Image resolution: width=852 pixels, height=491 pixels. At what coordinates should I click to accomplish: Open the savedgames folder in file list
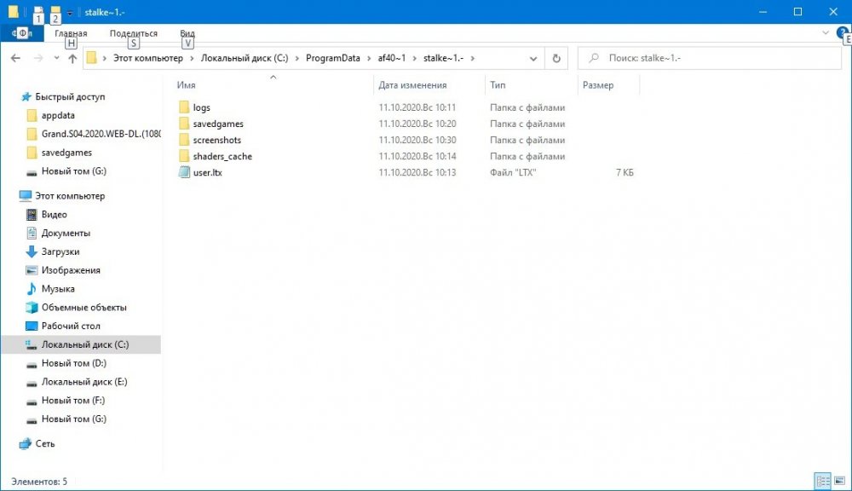click(x=218, y=124)
